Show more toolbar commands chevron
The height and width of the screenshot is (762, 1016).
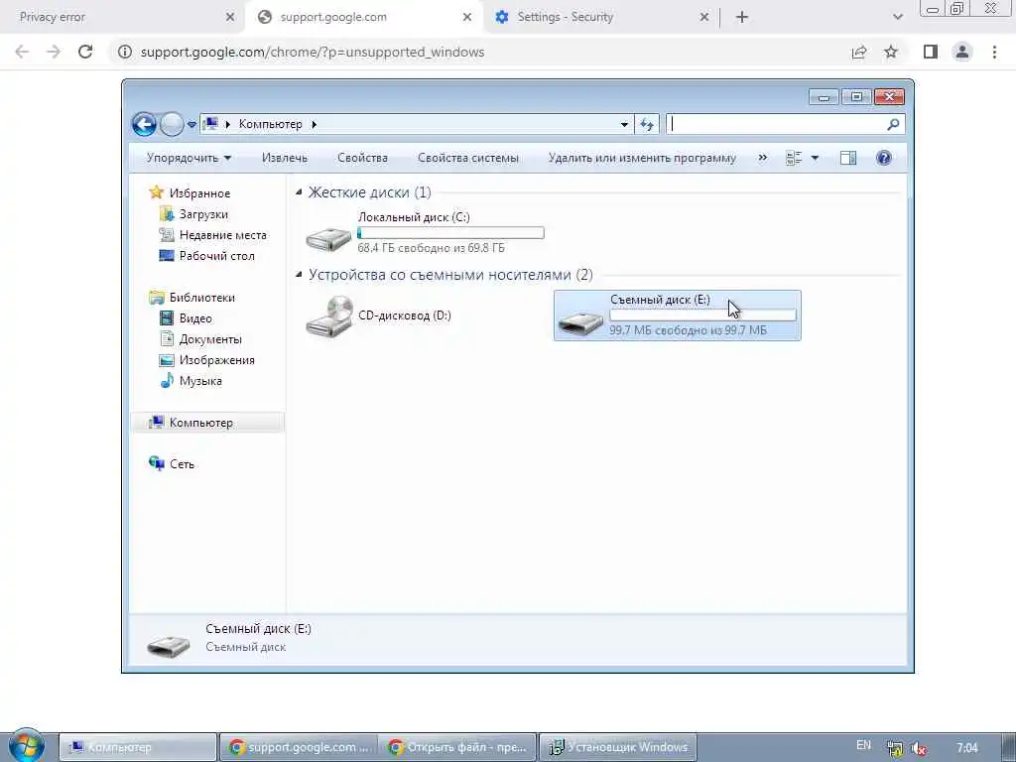pos(763,158)
